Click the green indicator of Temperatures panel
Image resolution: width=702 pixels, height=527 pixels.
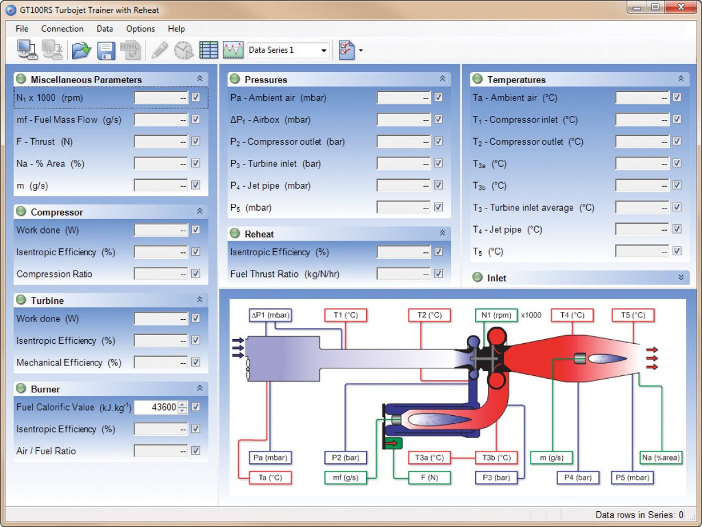pos(477,79)
